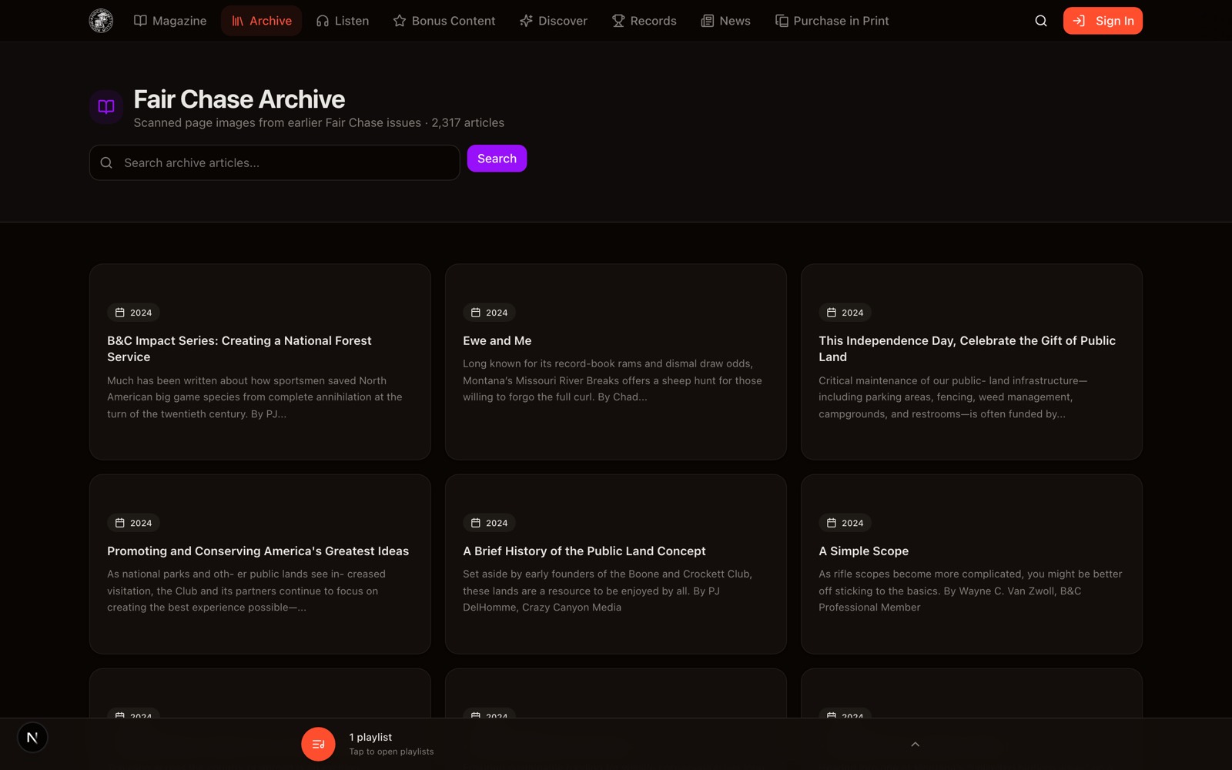Viewport: 1232px width, 770px height.
Task: Open the Magazine nav item
Action: click(x=170, y=21)
